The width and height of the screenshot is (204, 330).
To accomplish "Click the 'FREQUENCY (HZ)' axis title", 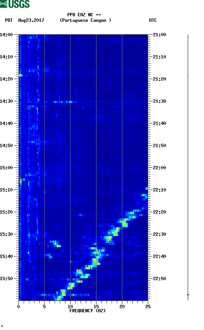I will (88, 311).
